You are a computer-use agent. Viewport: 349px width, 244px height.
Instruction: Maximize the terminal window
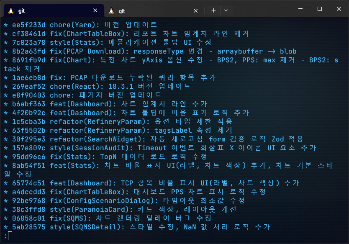coord(319,9)
